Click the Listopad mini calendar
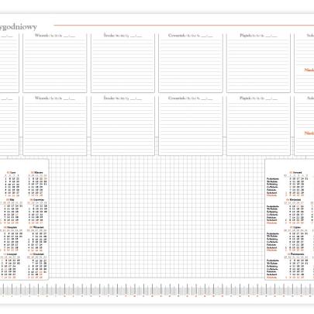 click(x=10, y=266)
